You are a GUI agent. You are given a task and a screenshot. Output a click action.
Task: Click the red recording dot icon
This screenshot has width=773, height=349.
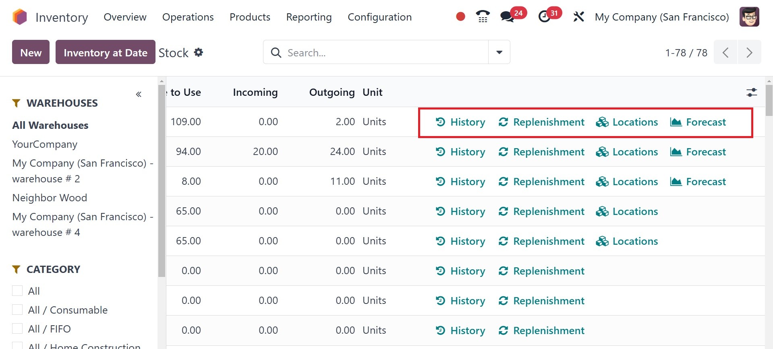pos(460,17)
